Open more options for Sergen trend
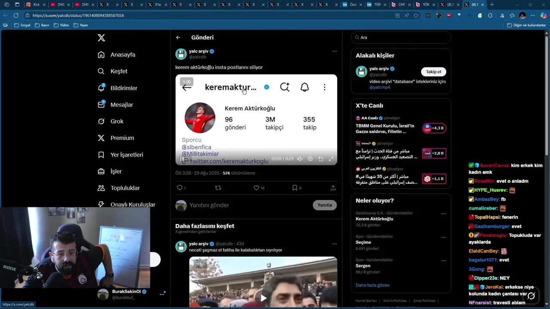Viewport: 550px width, 309px height. click(x=443, y=261)
